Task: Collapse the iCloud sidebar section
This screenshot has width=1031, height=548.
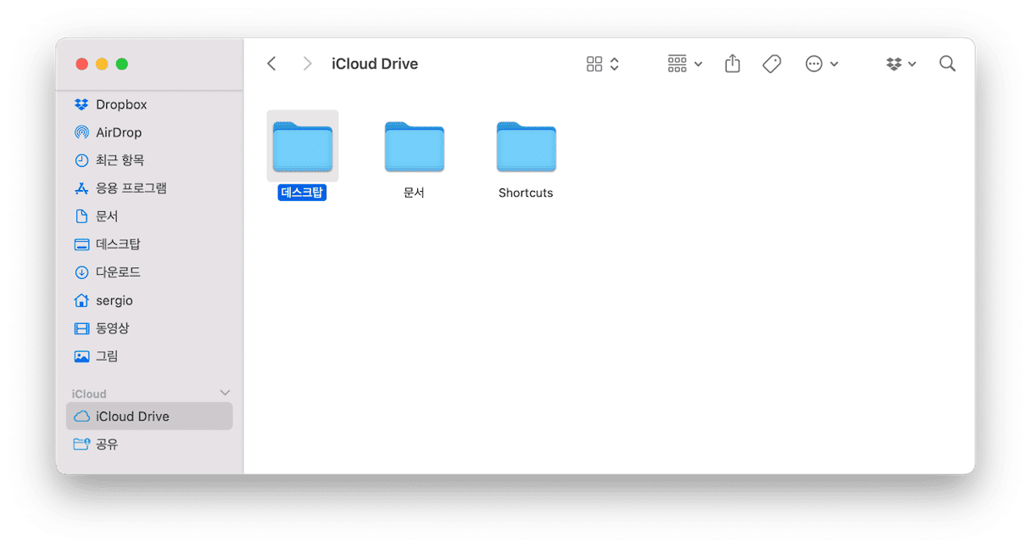Action: click(x=225, y=394)
